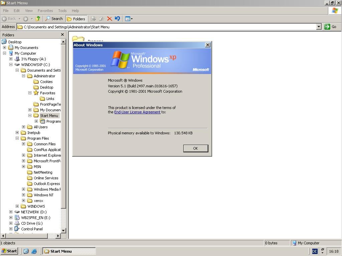Click the horizontal scroll right arrow
This screenshot has height=256, width=342.
[x=58, y=236]
